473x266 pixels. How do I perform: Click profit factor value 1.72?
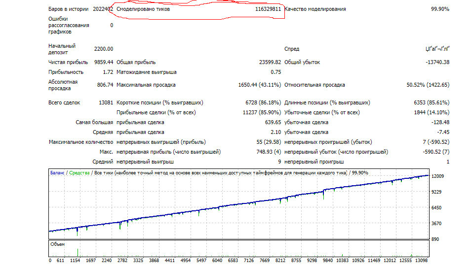pyautogui.click(x=108, y=72)
